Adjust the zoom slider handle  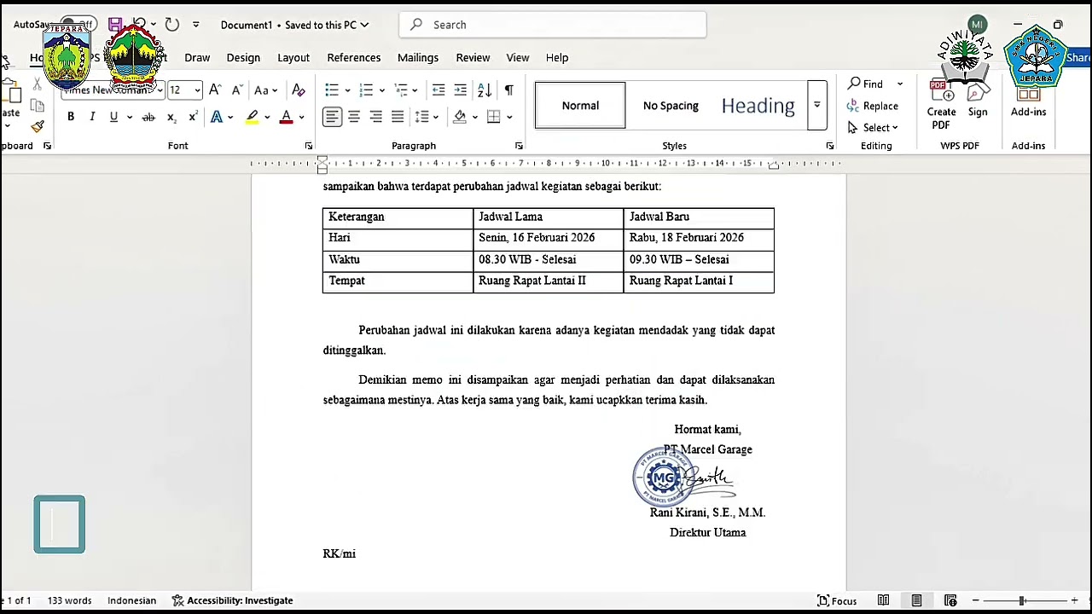point(1022,600)
